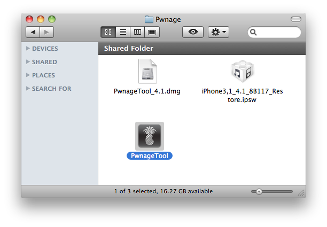Focus the Finder search field
The image size is (327, 227).
click(274, 32)
